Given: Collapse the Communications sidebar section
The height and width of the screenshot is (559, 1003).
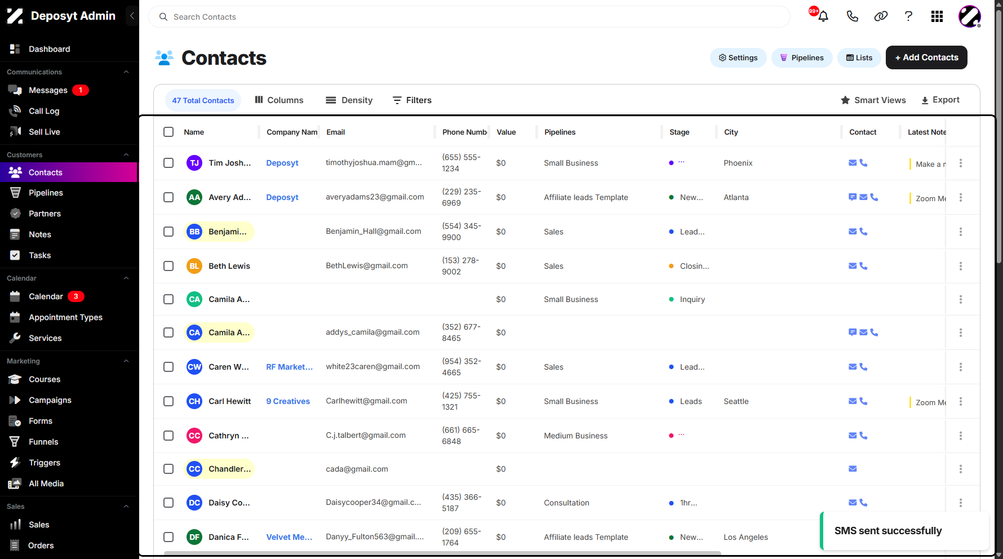Looking at the screenshot, I should tap(126, 72).
